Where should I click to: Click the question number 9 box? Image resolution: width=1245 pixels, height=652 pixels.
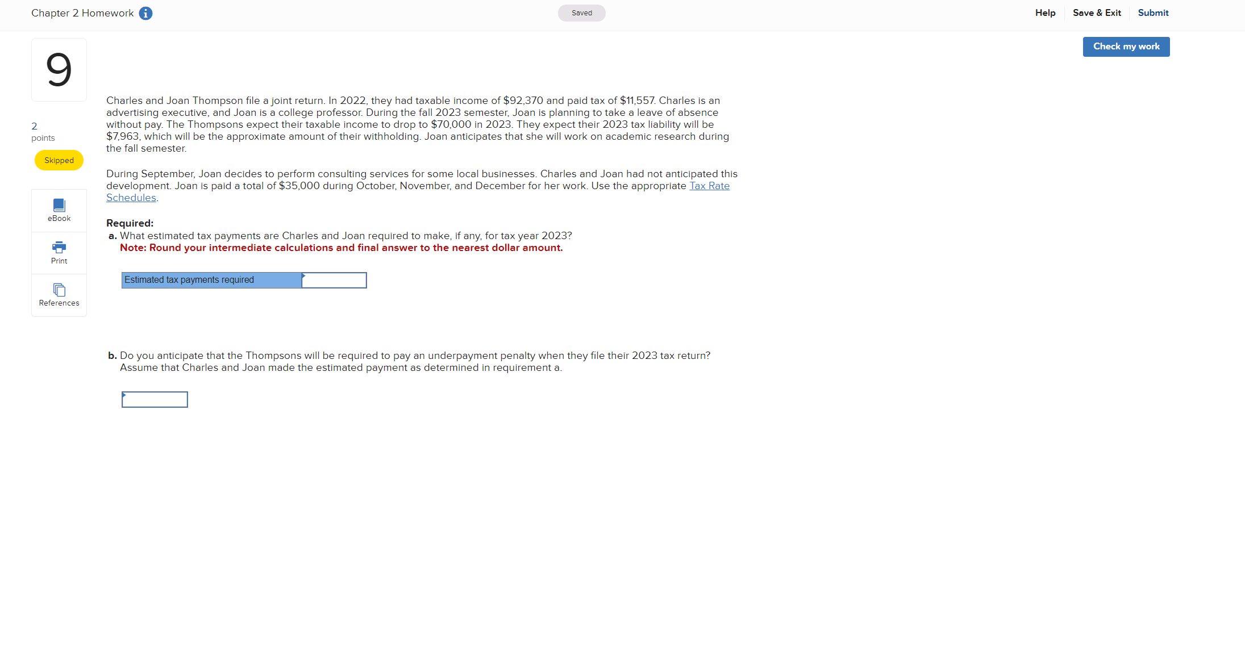click(59, 70)
